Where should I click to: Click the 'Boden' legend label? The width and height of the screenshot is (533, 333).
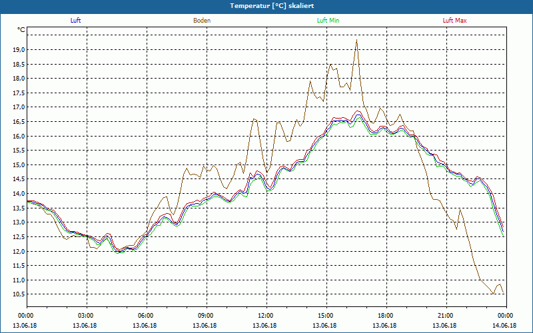(x=202, y=21)
